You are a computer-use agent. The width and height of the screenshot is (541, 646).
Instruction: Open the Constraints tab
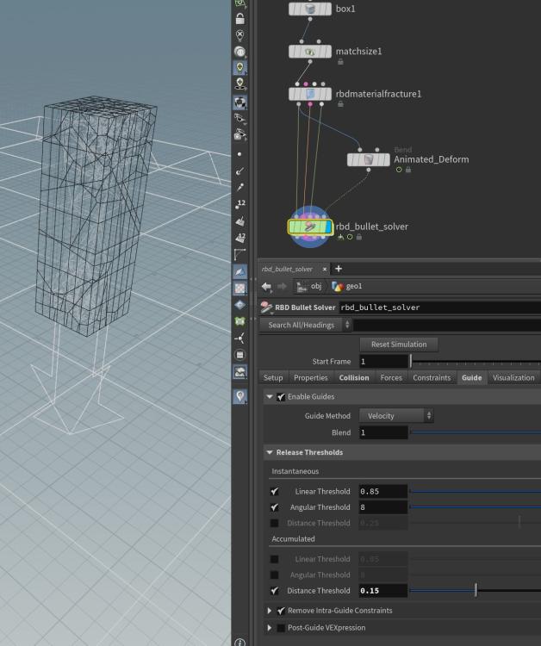432,377
